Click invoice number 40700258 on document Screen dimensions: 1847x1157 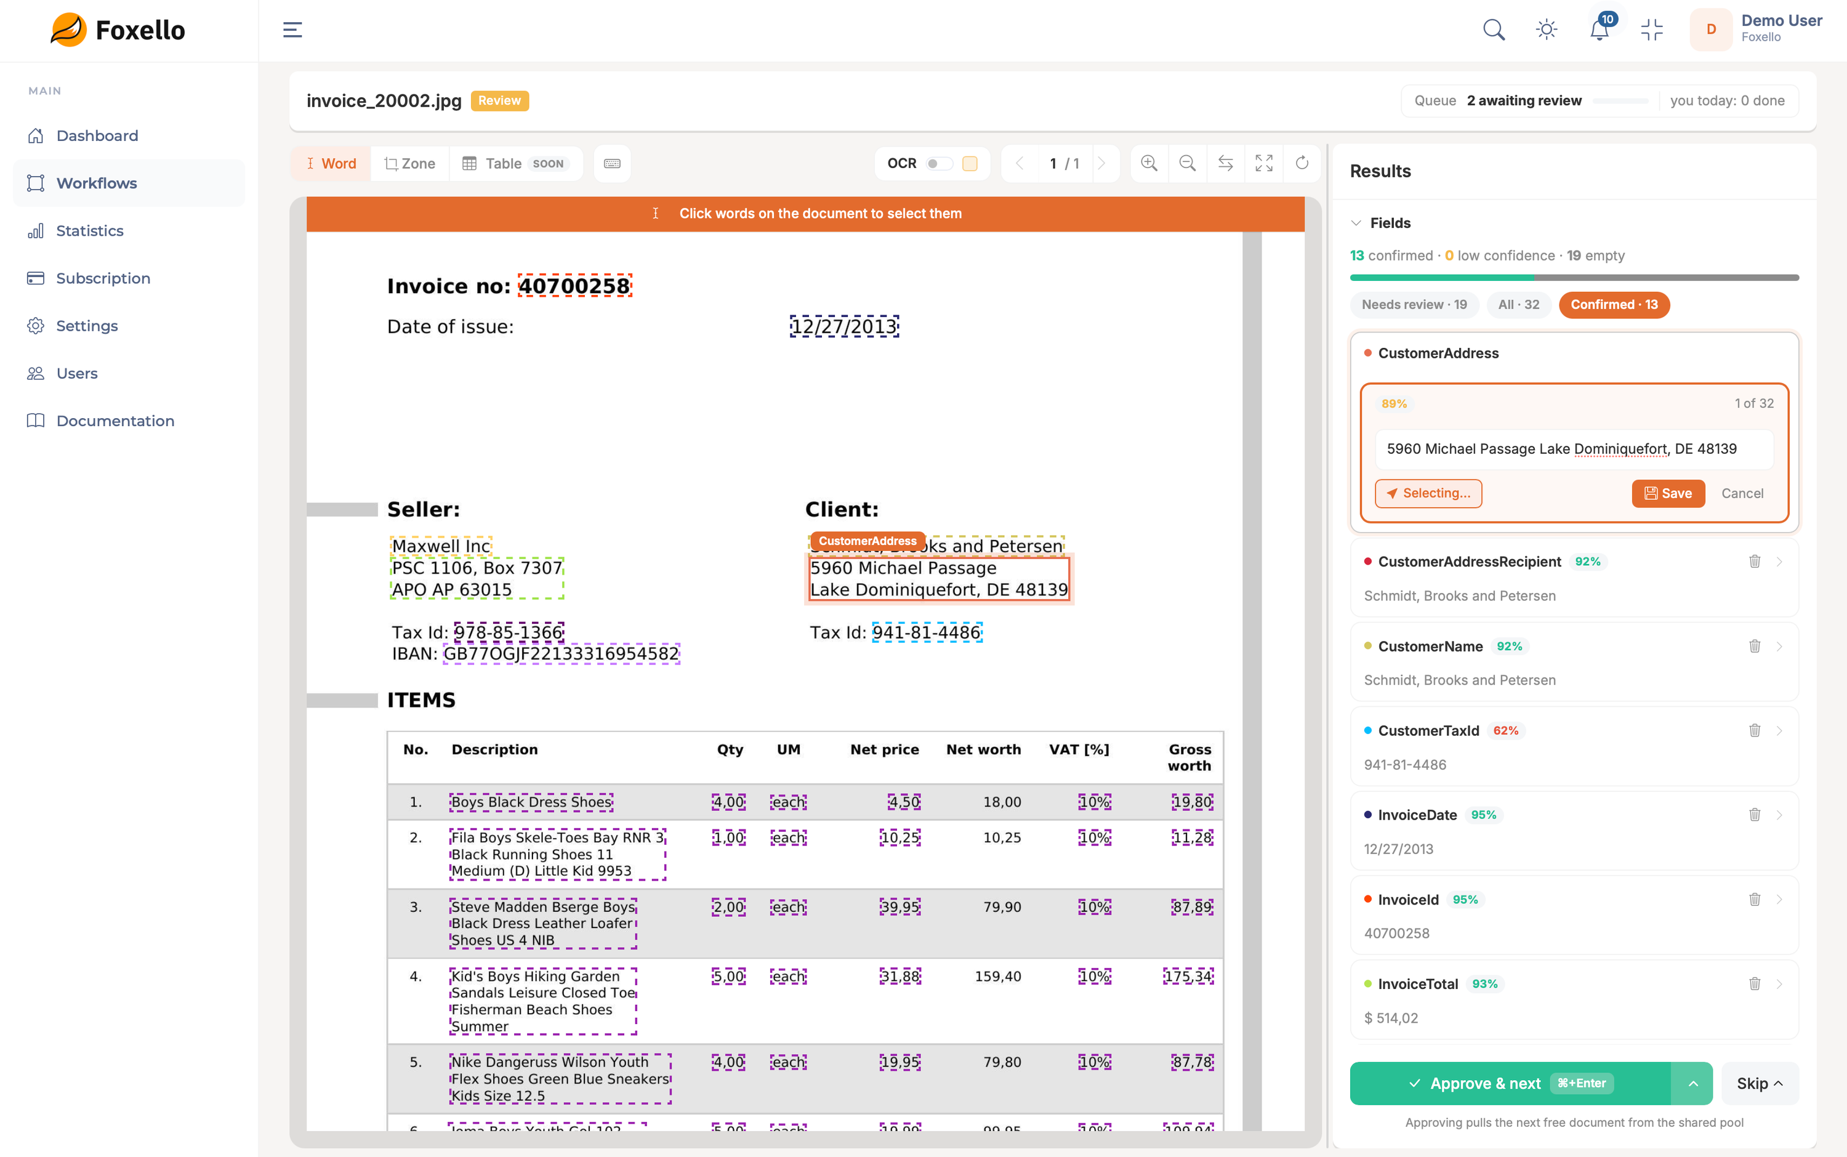coord(574,286)
